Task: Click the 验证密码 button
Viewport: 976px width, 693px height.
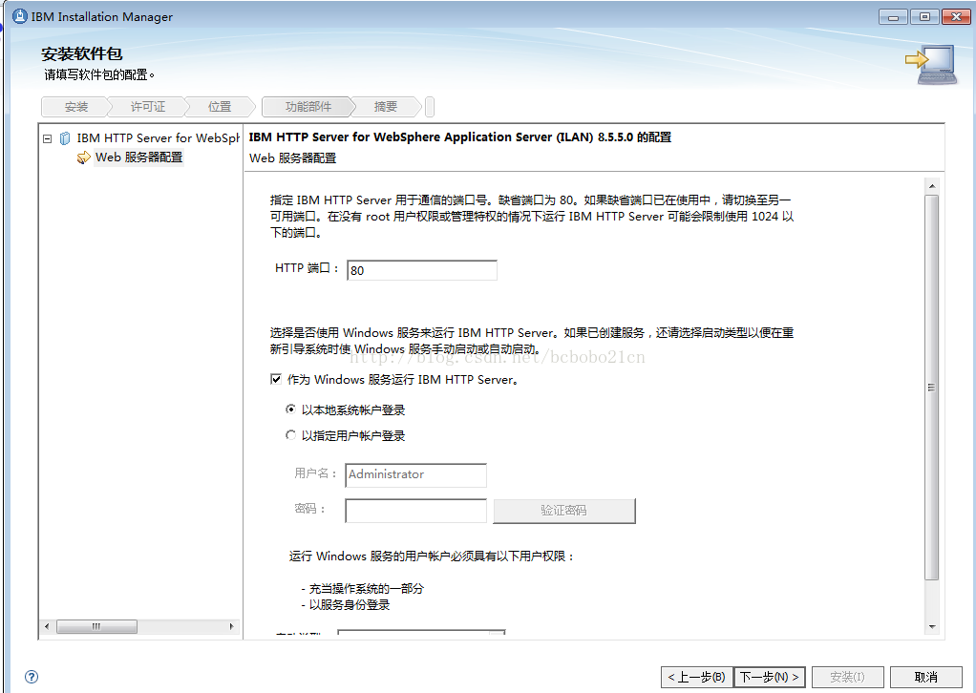Action: point(564,511)
